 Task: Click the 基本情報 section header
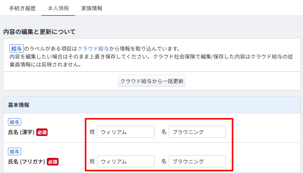tap(19, 105)
